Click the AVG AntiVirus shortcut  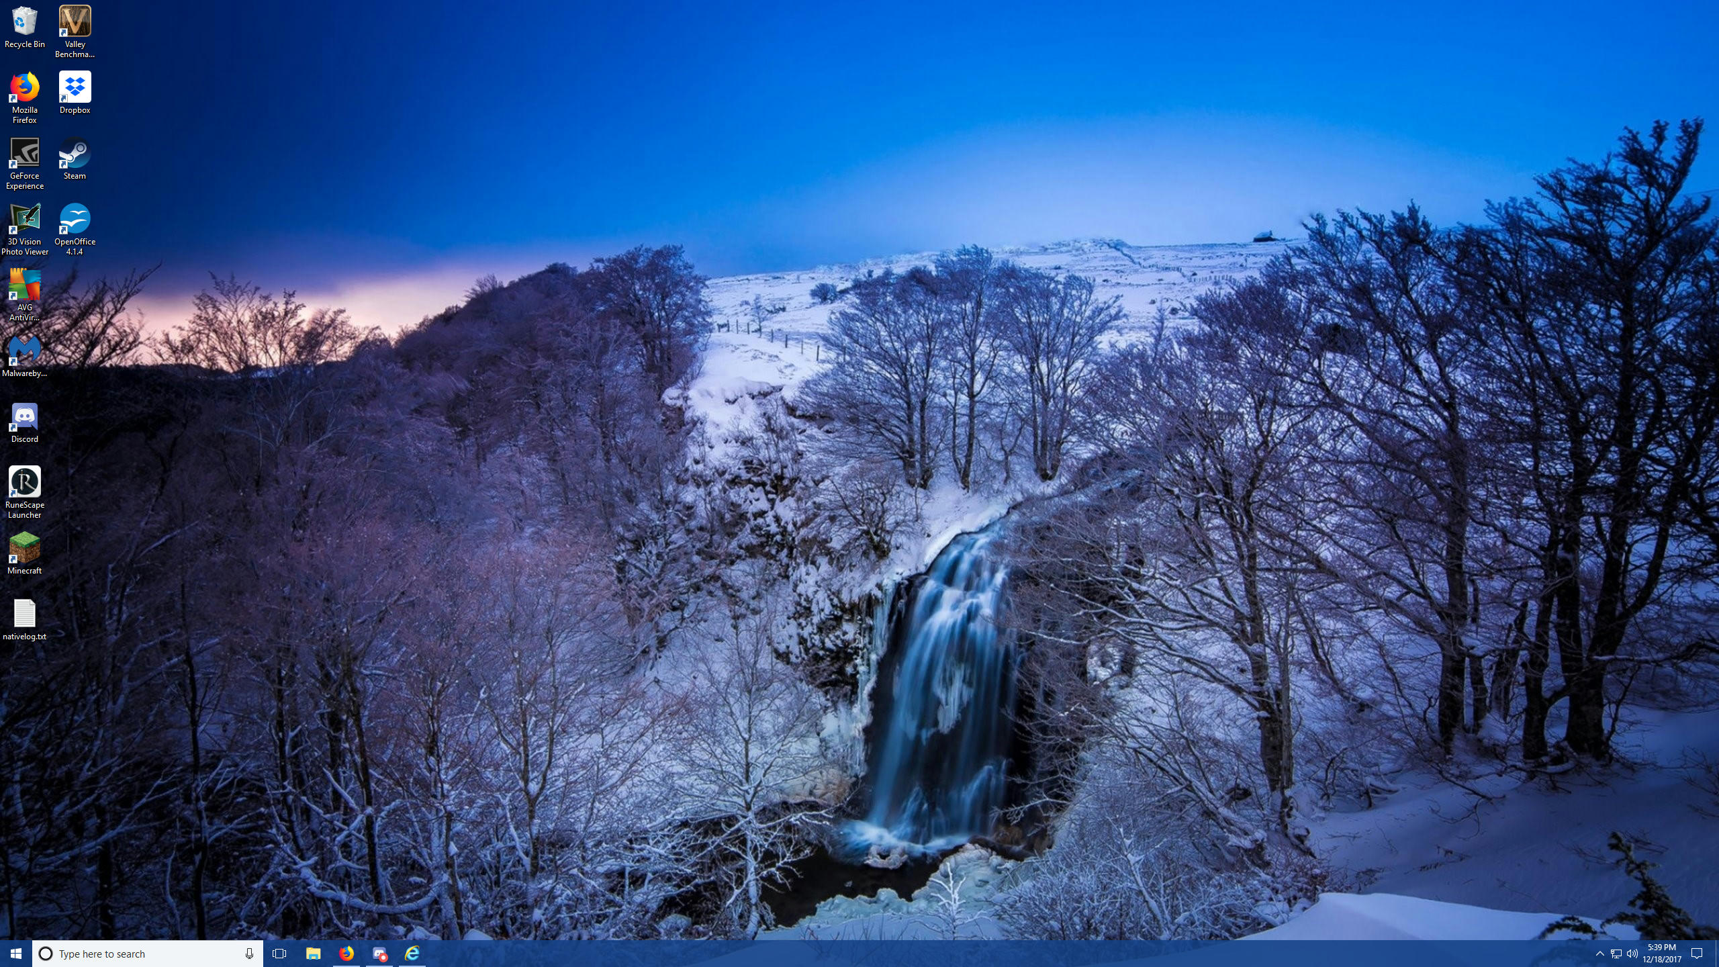tap(25, 295)
